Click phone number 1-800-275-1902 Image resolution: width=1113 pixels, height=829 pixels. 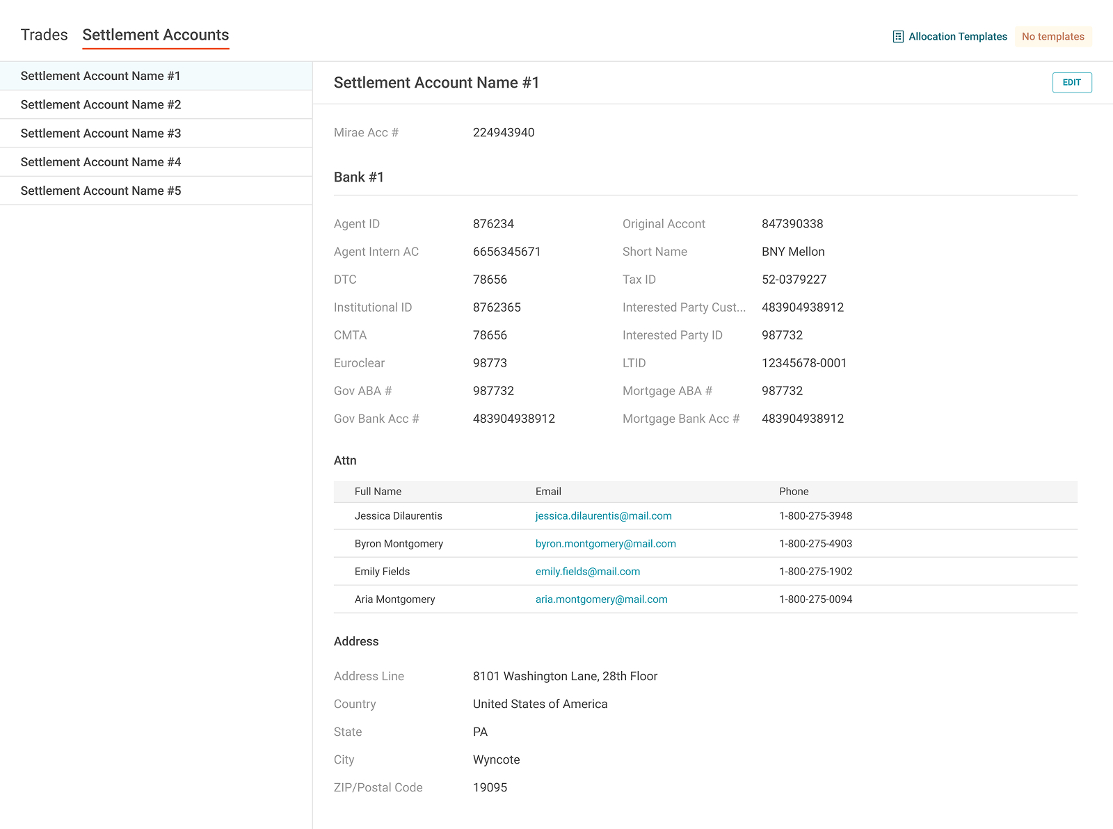pos(815,572)
